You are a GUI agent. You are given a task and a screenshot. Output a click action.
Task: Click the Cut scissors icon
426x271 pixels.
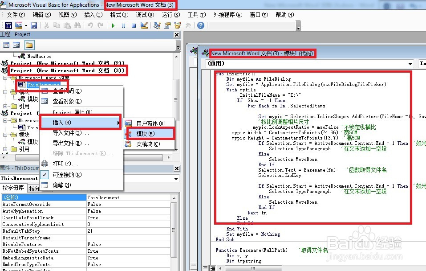point(46,25)
